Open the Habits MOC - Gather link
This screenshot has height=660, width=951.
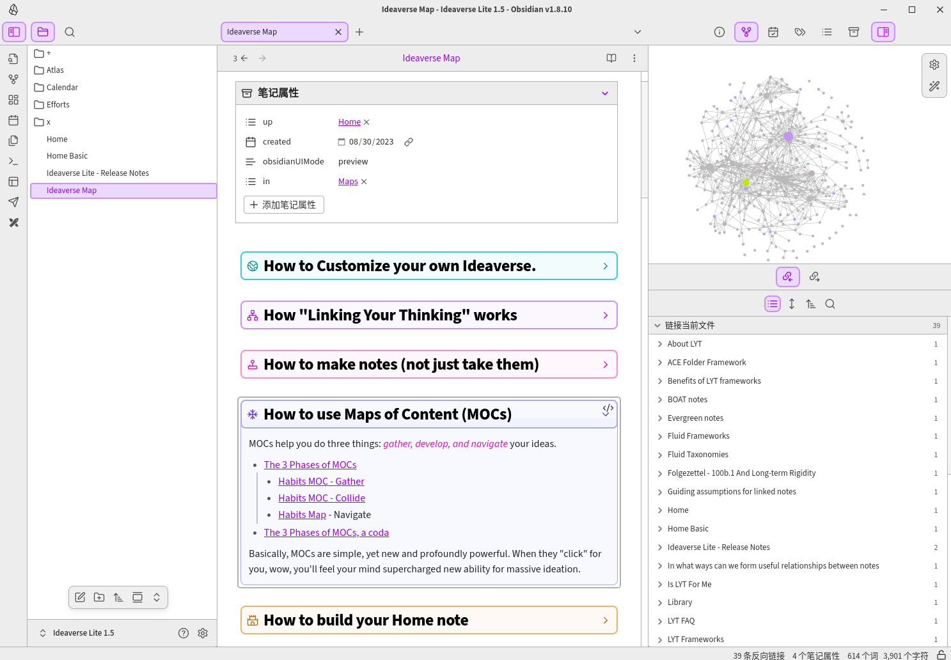tap(321, 482)
